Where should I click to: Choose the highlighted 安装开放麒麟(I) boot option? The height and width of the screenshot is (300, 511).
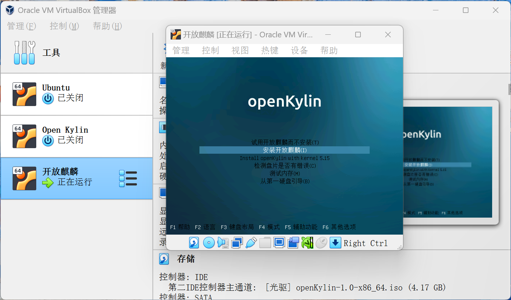285,150
